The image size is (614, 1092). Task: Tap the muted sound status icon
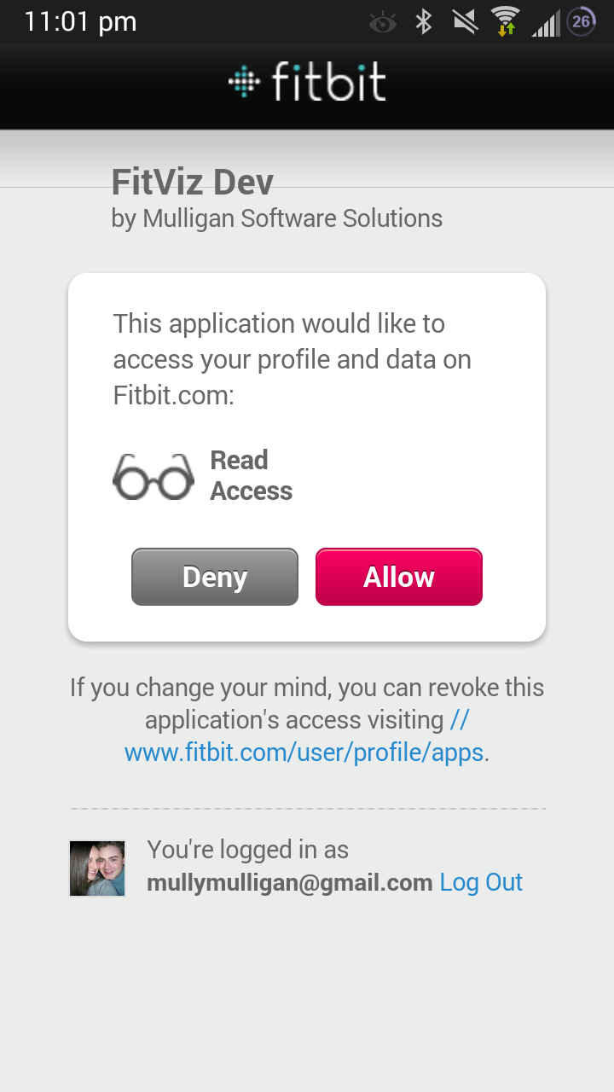[x=465, y=21]
